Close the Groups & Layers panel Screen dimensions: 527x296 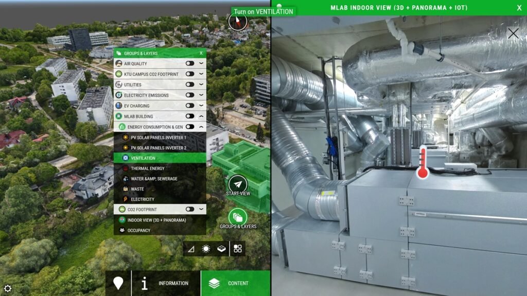(201, 54)
